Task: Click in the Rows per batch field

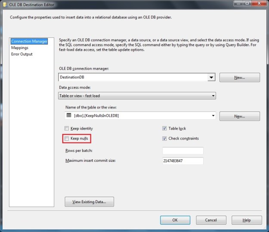Action: [x=182, y=151]
